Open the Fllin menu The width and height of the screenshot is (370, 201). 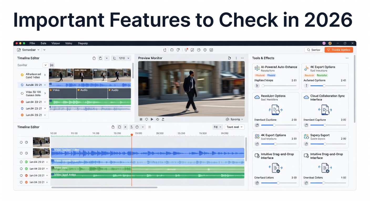click(32, 43)
